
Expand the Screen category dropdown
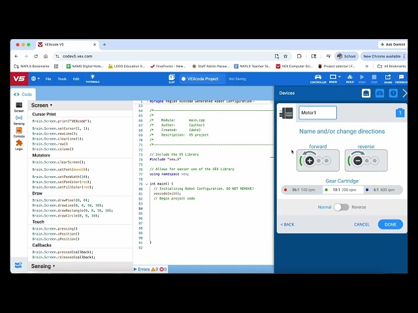pyautogui.click(x=42, y=106)
